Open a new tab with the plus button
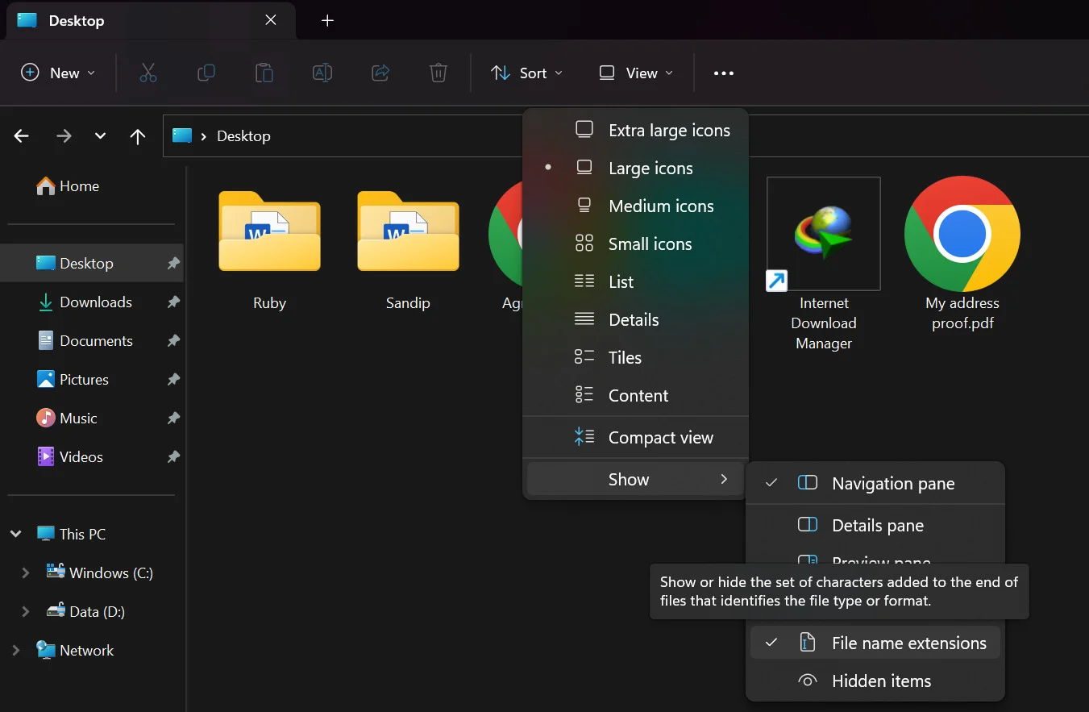The height and width of the screenshot is (712, 1089). [x=327, y=21]
